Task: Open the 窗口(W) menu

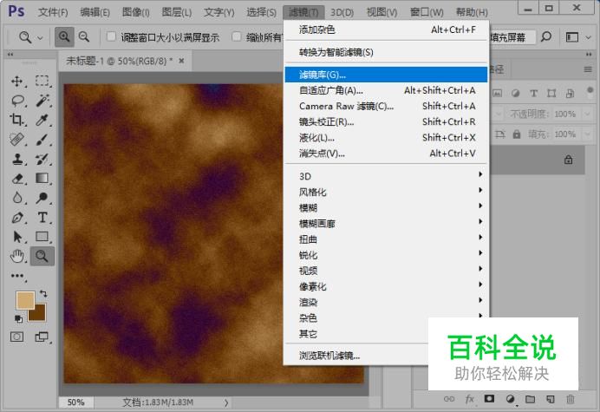Action: click(427, 12)
